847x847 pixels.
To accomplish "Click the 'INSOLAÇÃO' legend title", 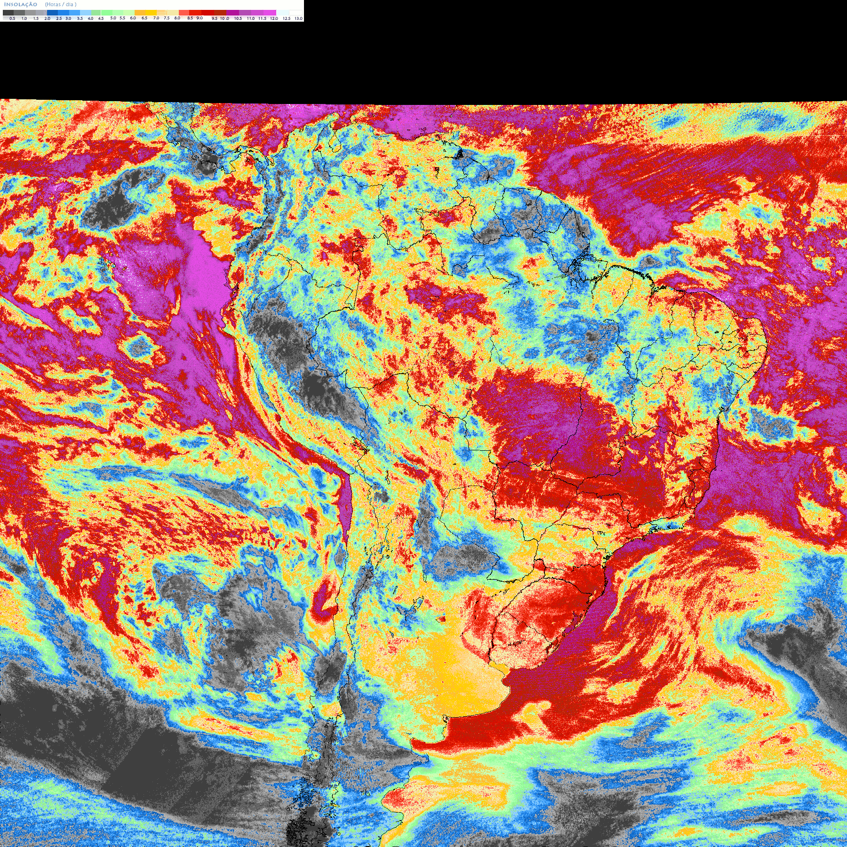I will [x=21, y=4].
